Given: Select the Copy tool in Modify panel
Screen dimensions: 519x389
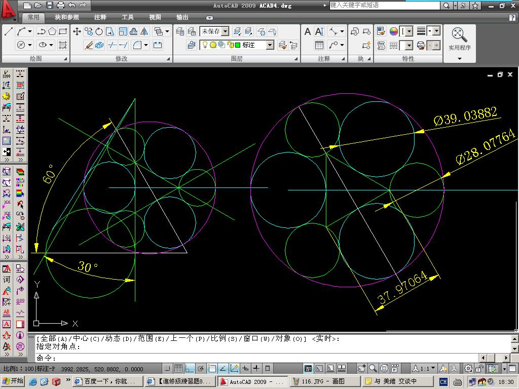Looking at the screenshot, I should coord(88,32).
